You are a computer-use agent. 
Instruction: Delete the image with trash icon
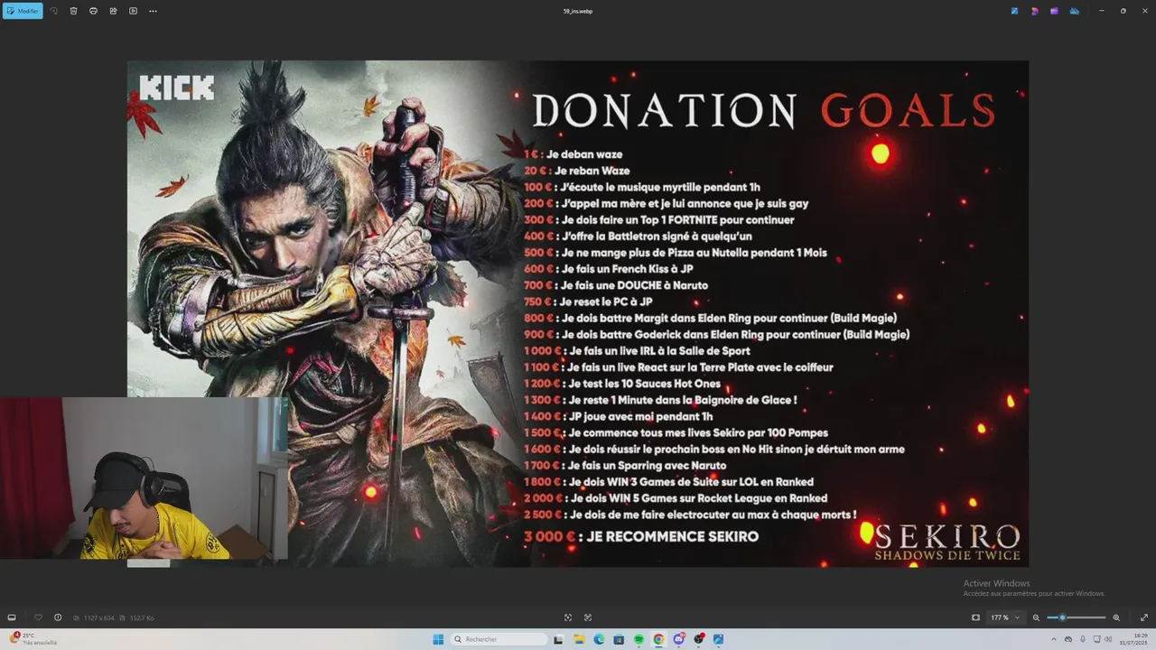tap(73, 11)
